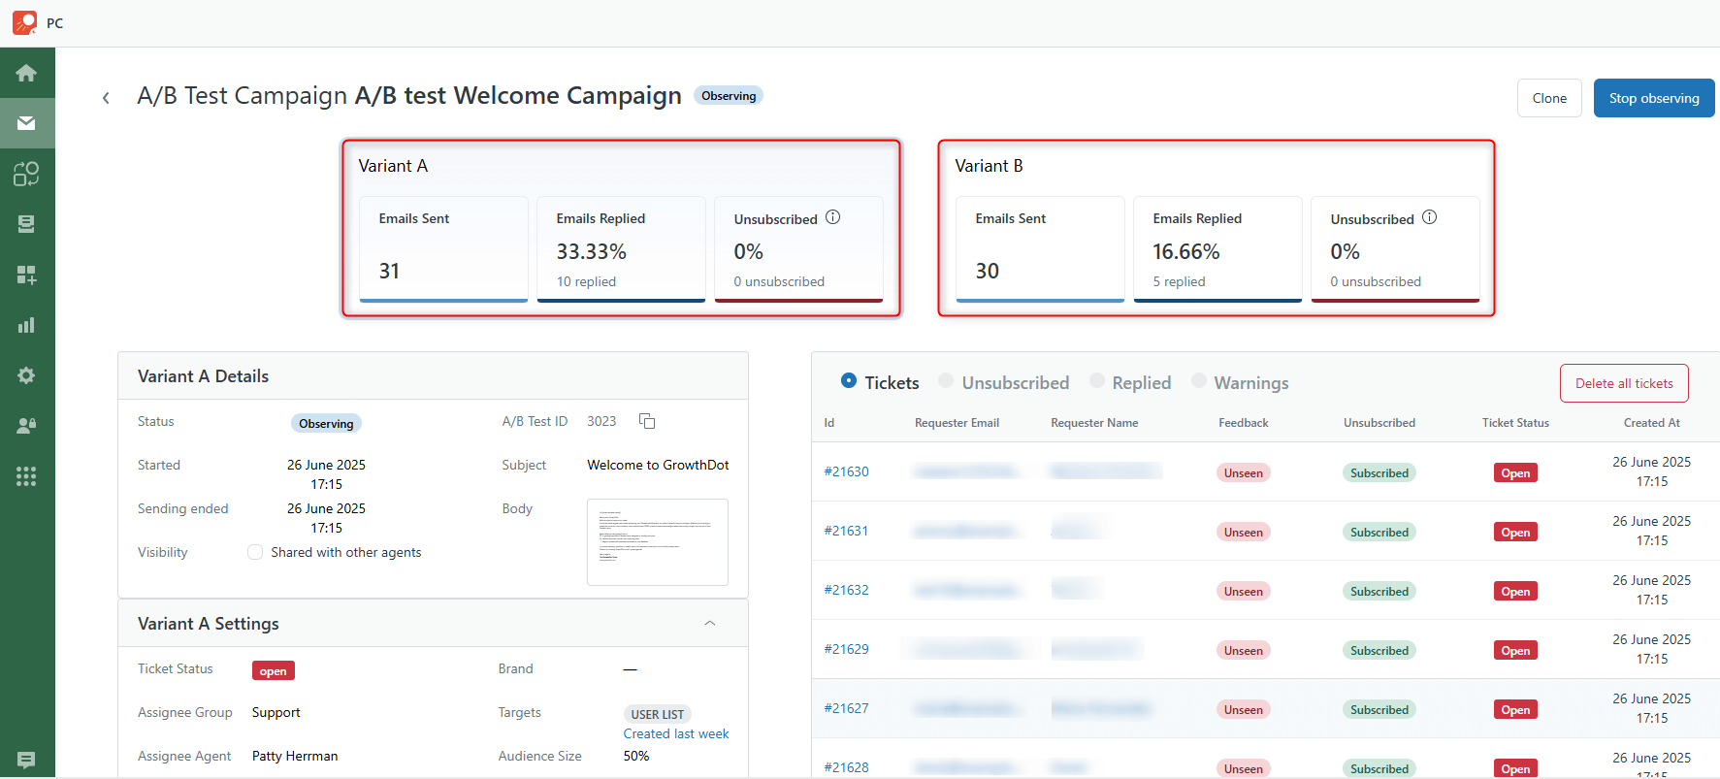Click Open status badge for ticket #21632
1720x779 pixels.
[1515, 591]
